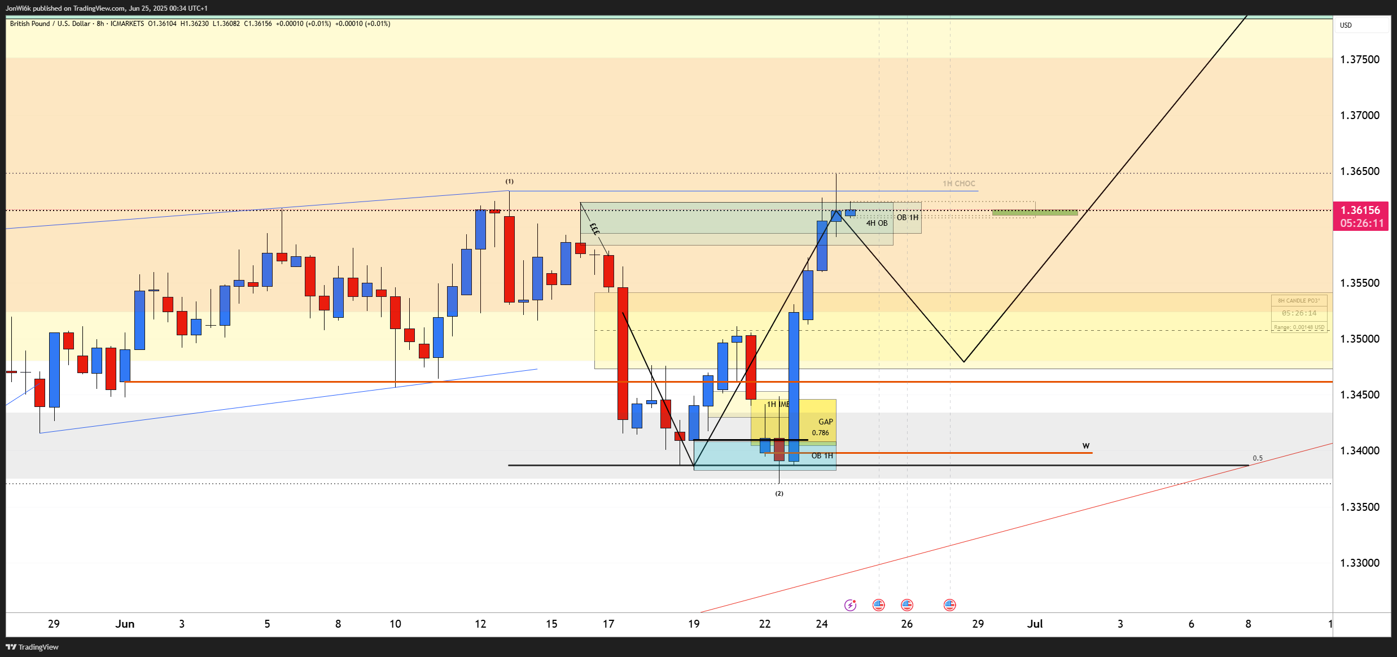Click the 22 date label on time axis

click(765, 624)
